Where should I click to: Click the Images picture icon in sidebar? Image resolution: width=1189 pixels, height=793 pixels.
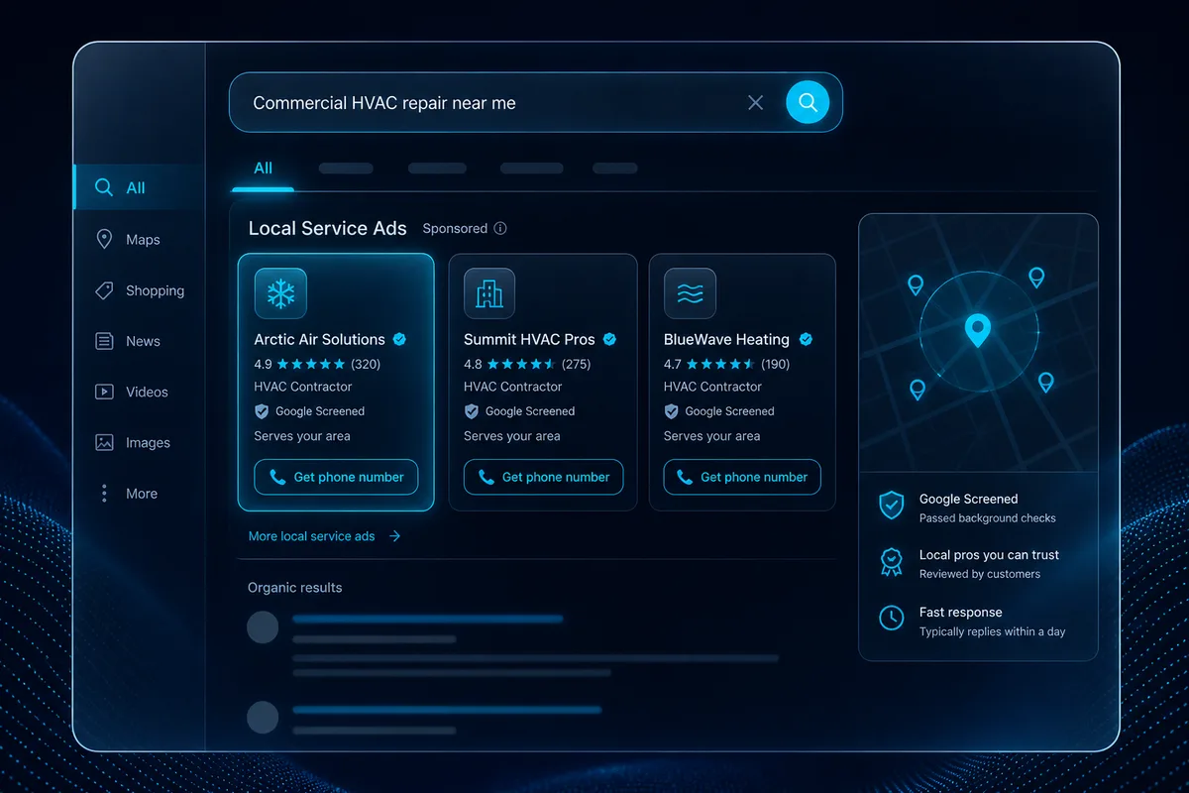pyautogui.click(x=104, y=442)
